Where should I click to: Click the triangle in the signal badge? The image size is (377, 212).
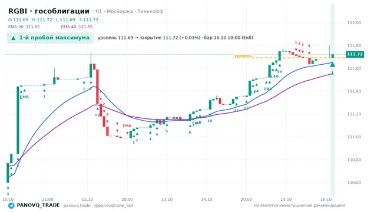14,38
